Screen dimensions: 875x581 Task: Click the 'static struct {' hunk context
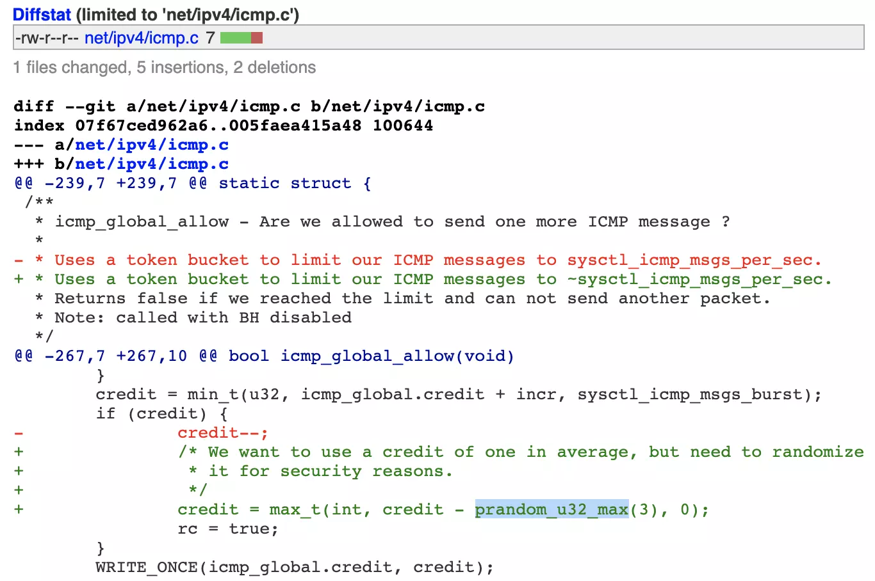295,183
